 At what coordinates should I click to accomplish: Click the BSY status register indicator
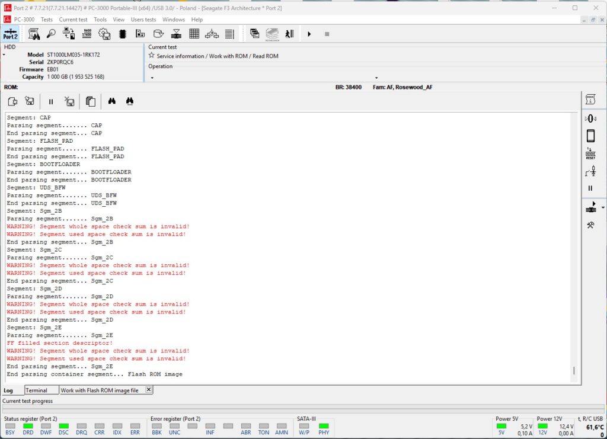click(10, 426)
